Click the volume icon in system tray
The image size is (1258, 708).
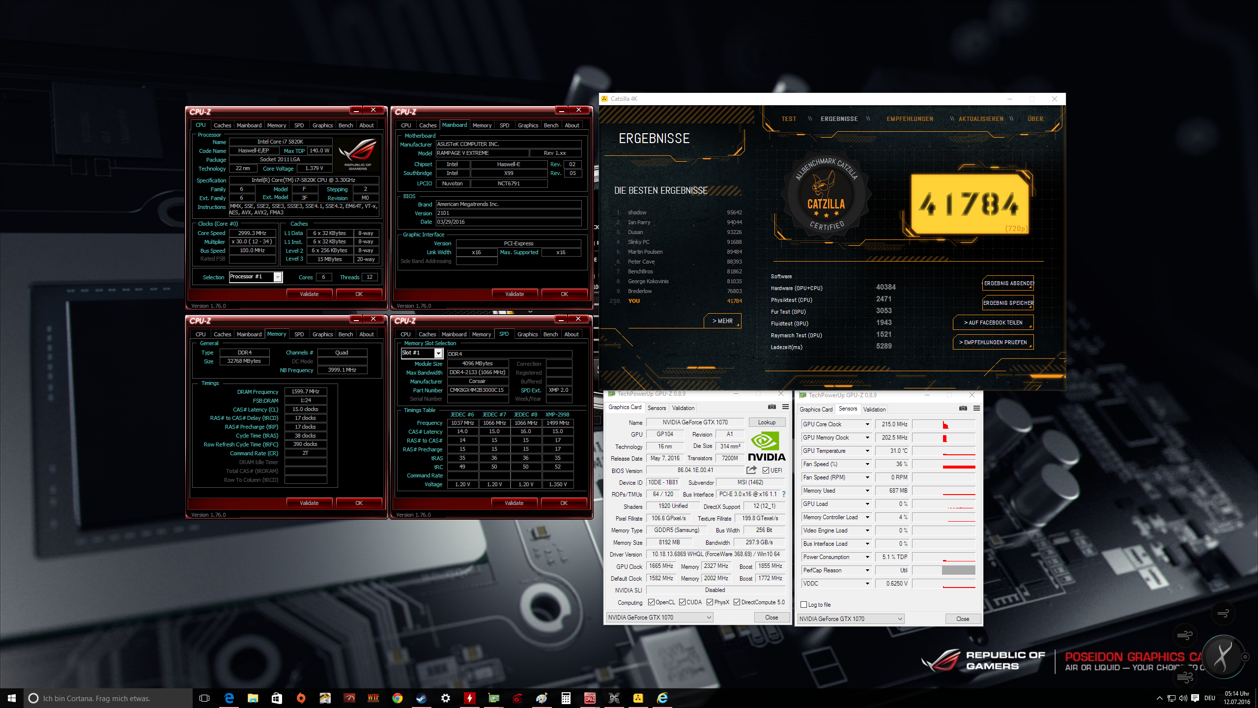tap(1183, 698)
